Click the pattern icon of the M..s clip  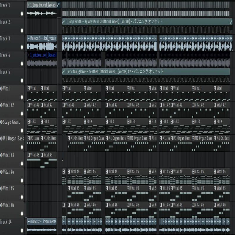point(150,138)
